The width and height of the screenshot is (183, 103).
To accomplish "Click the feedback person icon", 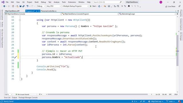I will coord(180,6).
